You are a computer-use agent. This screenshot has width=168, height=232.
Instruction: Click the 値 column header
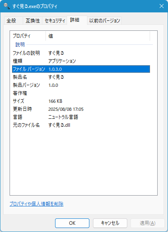pyautogui.click(x=98, y=36)
